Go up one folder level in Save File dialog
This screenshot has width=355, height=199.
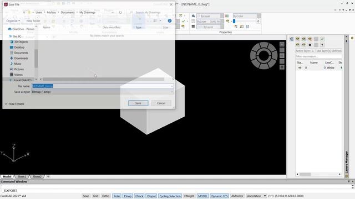(x=24, y=12)
